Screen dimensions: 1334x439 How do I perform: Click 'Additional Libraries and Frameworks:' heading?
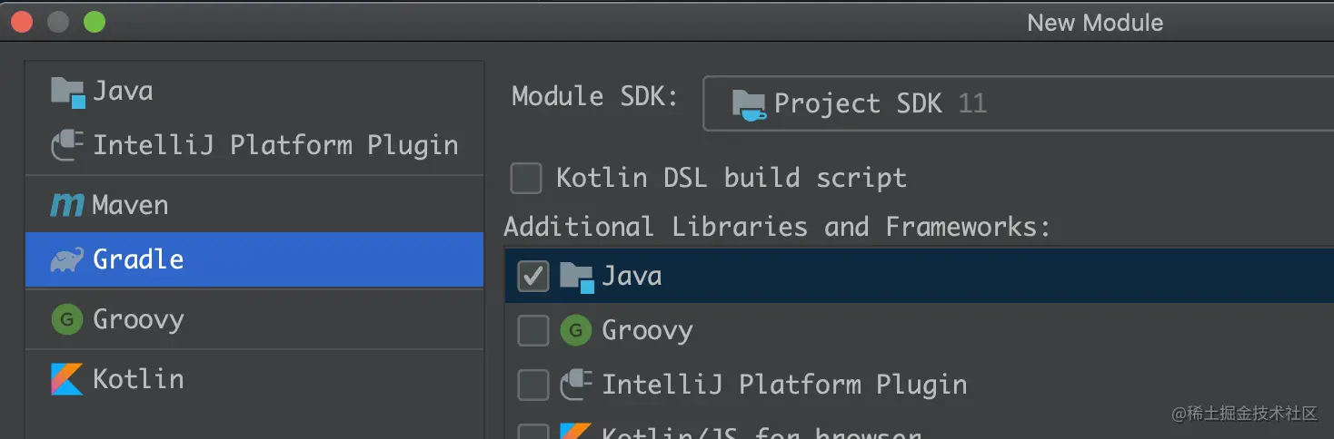click(x=777, y=227)
